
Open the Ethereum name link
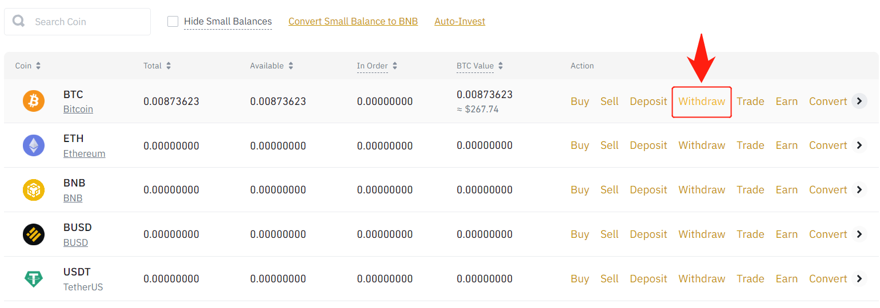(85, 153)
